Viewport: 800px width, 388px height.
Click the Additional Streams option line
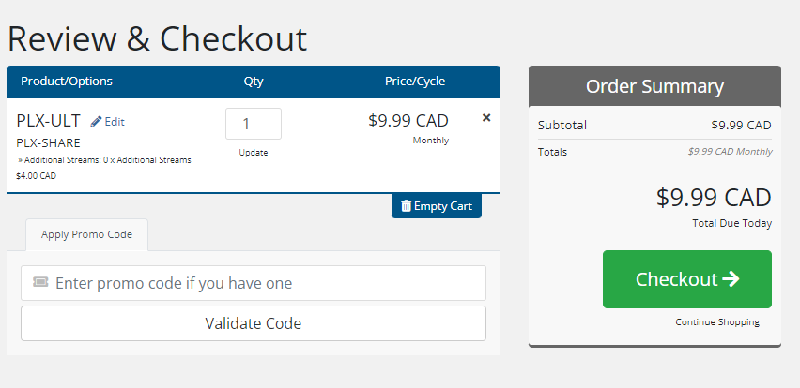pos(104,160)
